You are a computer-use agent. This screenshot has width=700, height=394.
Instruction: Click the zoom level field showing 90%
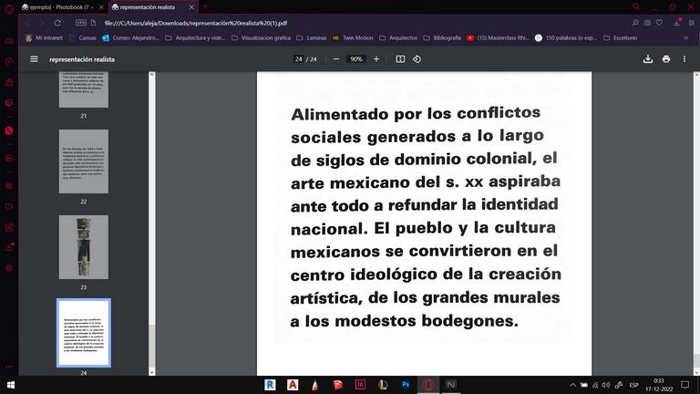click(x=356, y=59)
